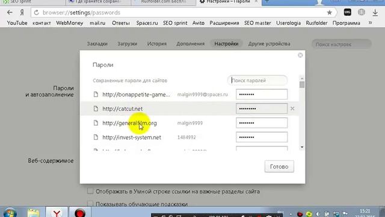Click the globe extension icon
Image resolution: width=385 pixels, height=217 pixels.
(x=361, y=12)
